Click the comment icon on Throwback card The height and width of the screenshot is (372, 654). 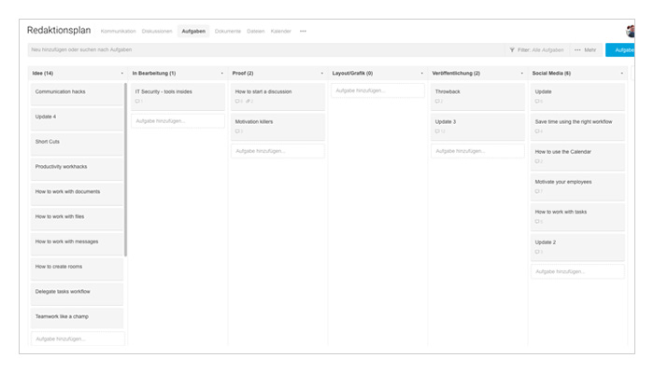pos(437,101)
